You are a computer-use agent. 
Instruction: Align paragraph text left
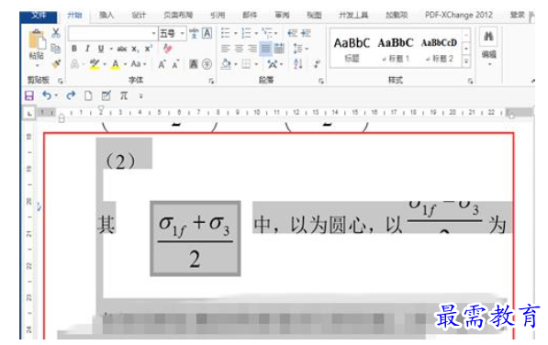click(x=226, y=49)
